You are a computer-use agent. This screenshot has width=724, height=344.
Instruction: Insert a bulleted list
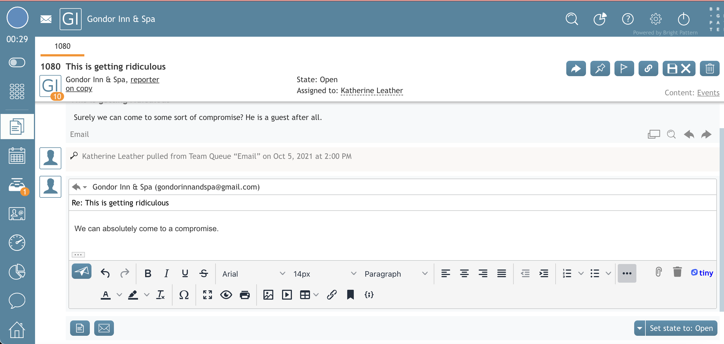594,273
